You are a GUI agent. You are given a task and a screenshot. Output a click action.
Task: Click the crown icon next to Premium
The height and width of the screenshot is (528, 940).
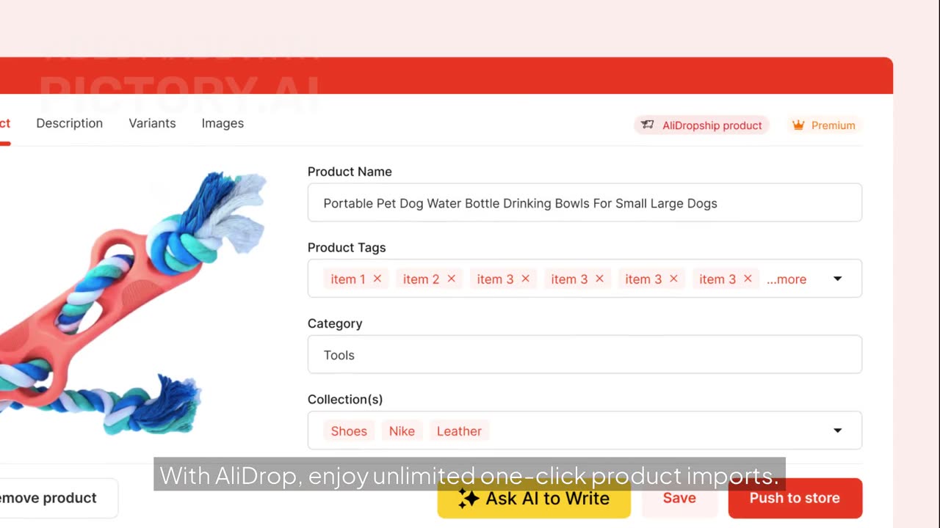(x=798, y=125)
